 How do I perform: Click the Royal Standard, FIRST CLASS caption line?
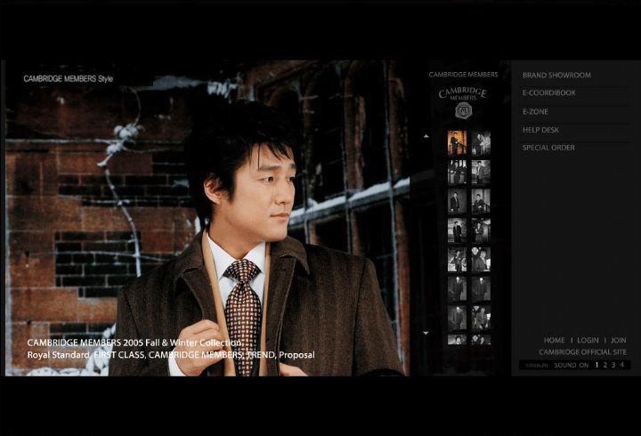171,355
